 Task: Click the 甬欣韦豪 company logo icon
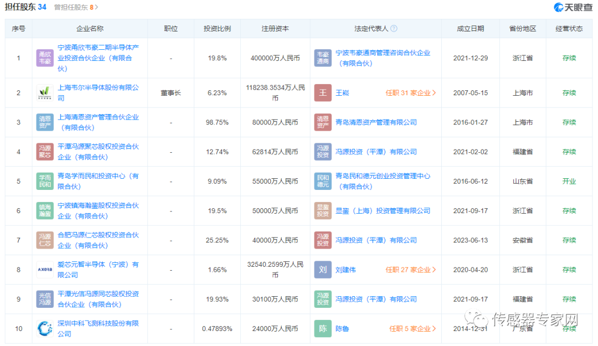(x=45, y=57)
